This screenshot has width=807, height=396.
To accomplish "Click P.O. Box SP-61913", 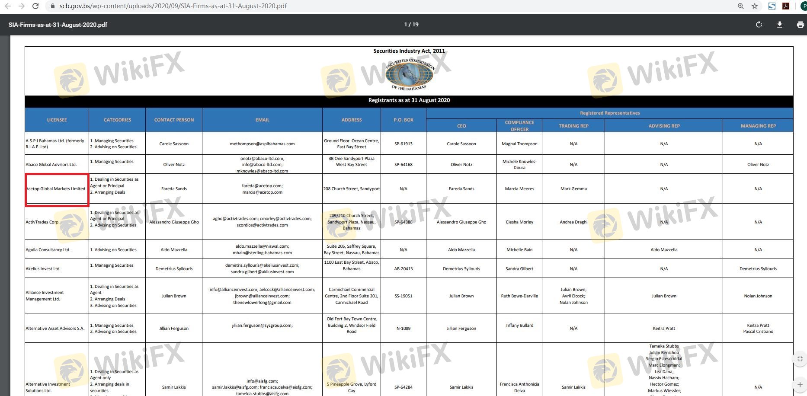I will pyautogui.click(x=403, y=144).
